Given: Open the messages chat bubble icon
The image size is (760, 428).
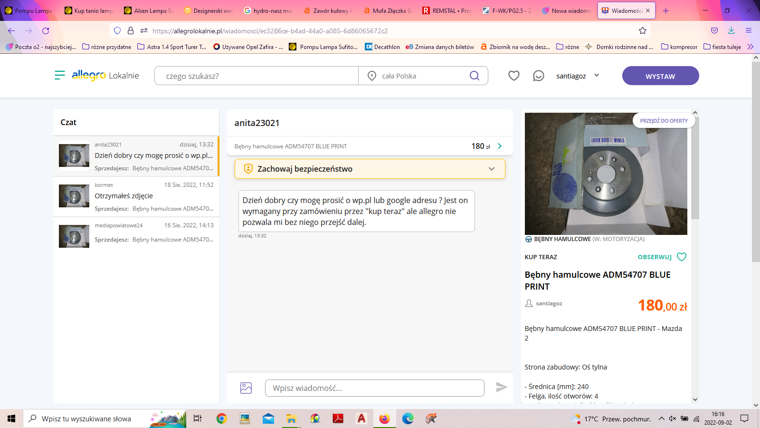Looking at the screenshot, I should (x=538, y=76).
